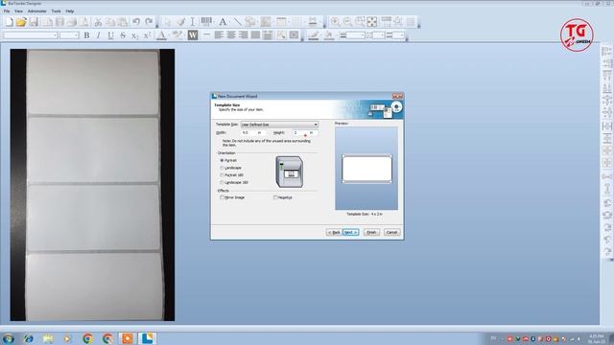Toggle Bold formatting
The image size is (614, 345).
86,35
